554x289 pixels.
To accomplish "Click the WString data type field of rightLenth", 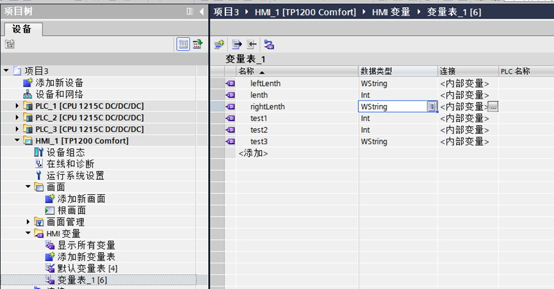I will click(x=393, y=107).
